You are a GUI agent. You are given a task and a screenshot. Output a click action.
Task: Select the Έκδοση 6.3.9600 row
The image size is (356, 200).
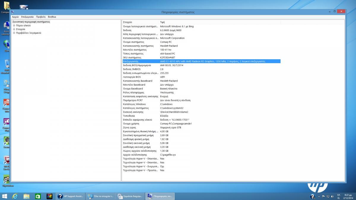point(201,30)
